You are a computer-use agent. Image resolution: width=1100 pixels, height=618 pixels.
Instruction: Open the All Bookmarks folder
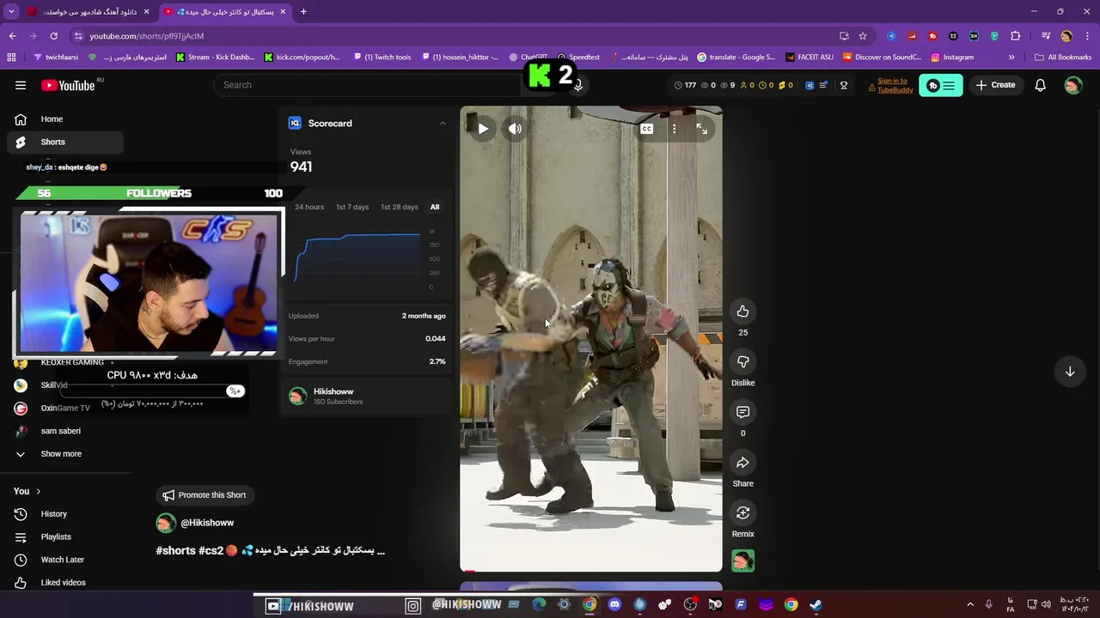click(1063, 58)
